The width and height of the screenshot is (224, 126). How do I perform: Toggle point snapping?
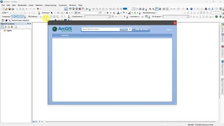coord(13,16)
